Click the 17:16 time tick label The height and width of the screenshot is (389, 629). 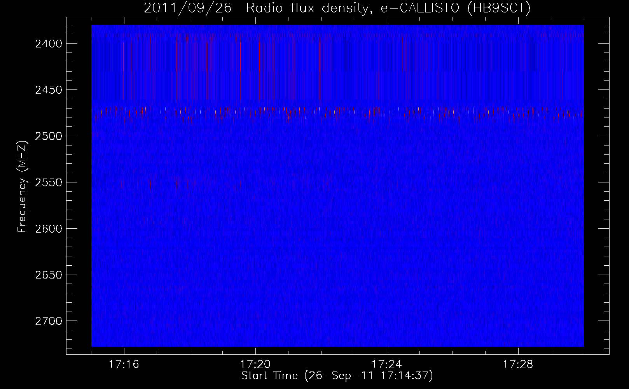124,364
